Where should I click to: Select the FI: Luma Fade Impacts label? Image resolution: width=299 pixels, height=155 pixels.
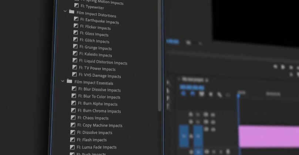(x=97, y=147)
